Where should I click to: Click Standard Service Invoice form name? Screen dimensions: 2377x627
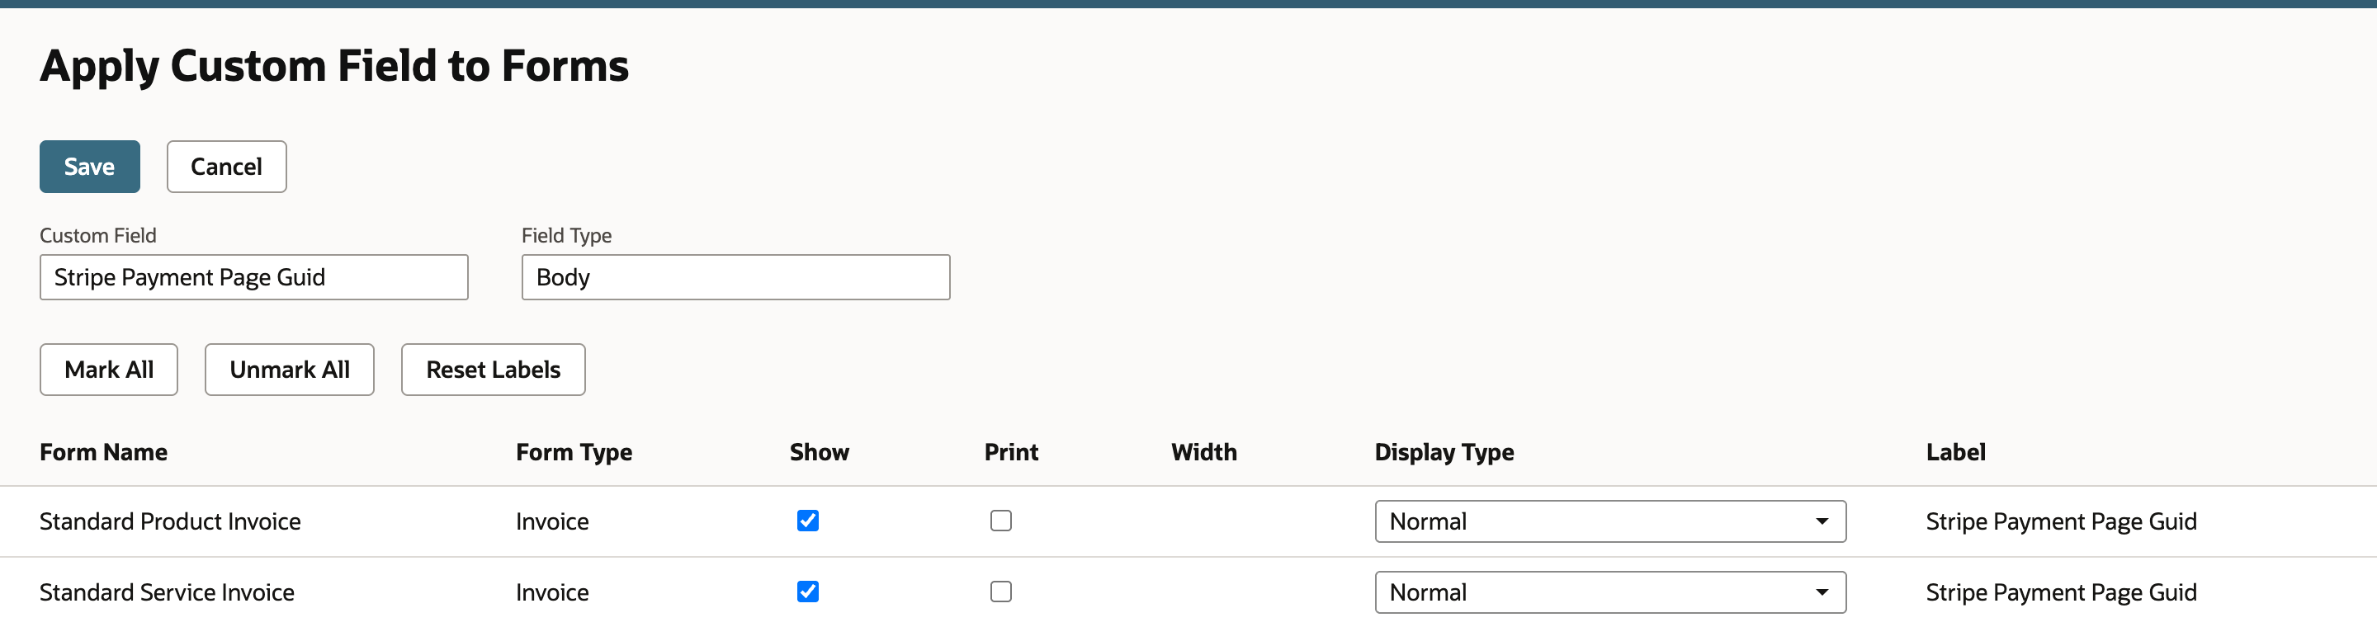(167, 593)
